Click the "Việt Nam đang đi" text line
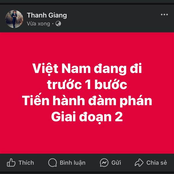Image resolution: width=174 pixels, height=174 pixels. [87, 69]
